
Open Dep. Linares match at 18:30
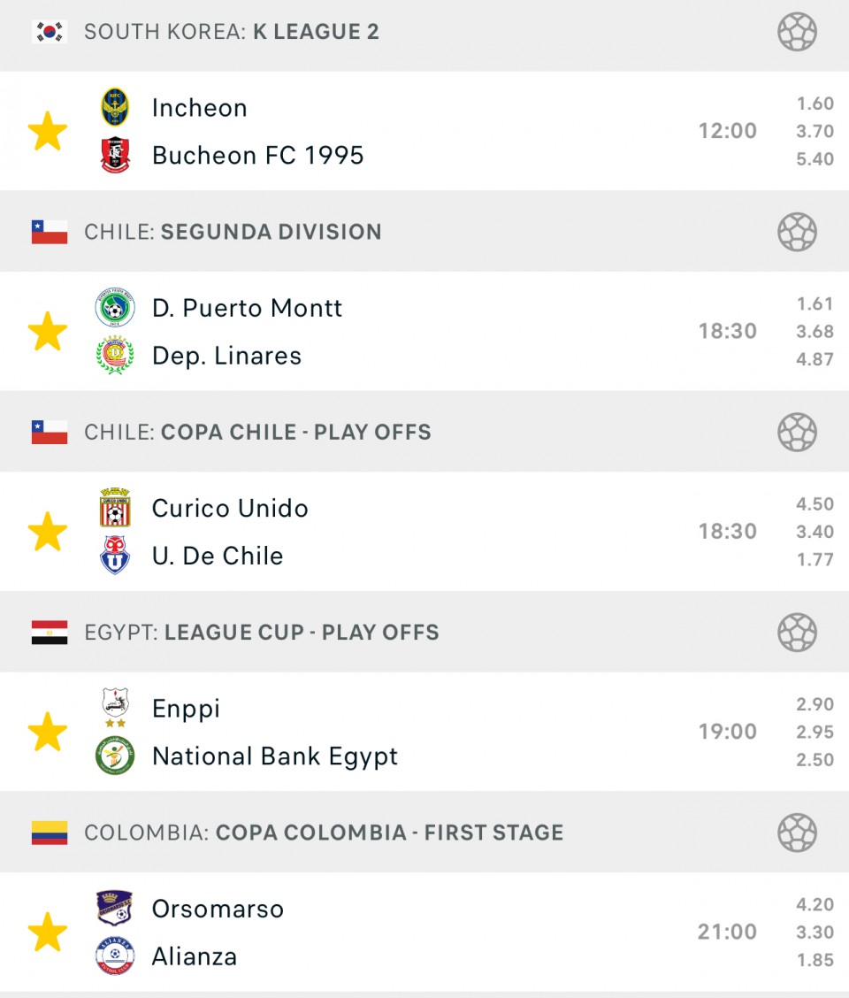(x=226, y=356)
